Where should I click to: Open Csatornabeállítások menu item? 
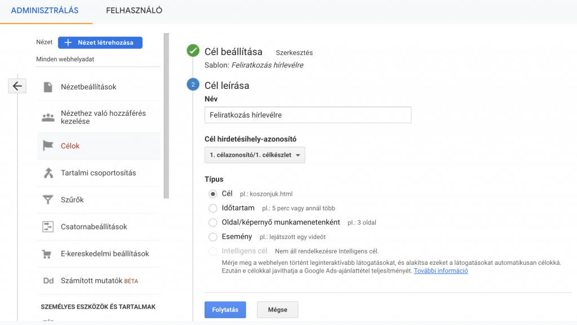click(99, 227)
